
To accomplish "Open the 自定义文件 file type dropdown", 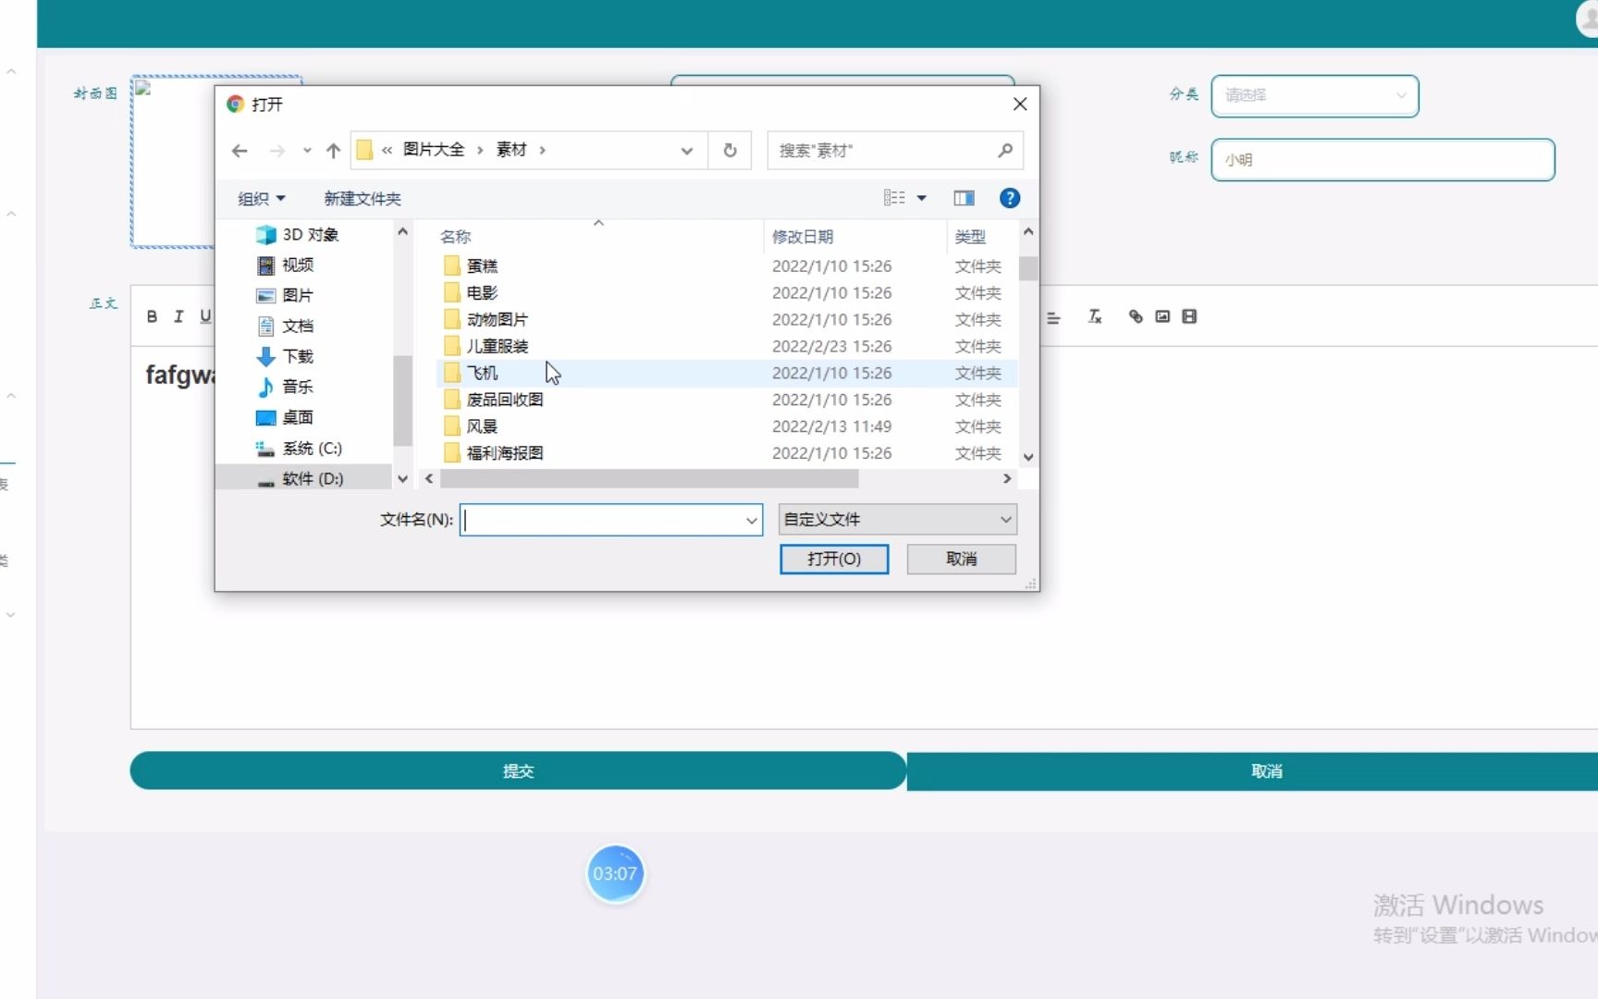I will coord(897,520).
